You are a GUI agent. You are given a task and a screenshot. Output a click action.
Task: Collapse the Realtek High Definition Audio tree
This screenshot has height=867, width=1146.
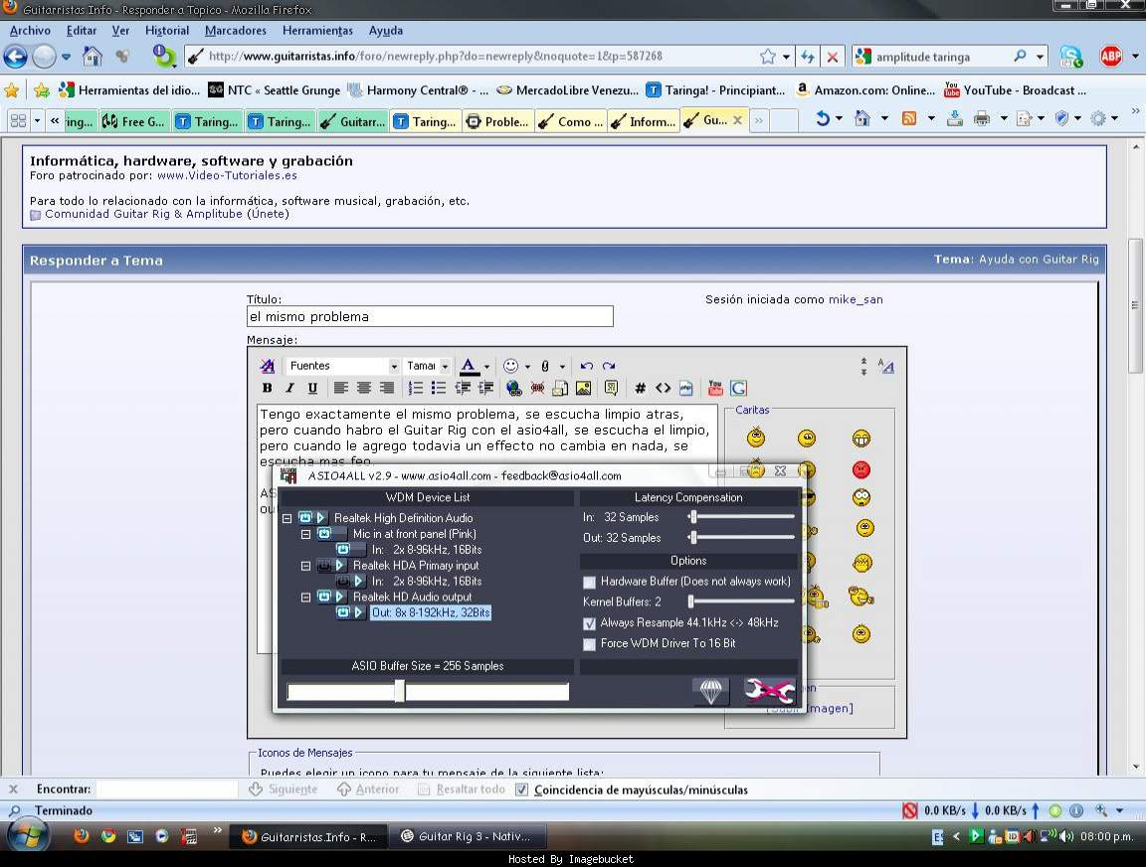click(x=287, y=518)
